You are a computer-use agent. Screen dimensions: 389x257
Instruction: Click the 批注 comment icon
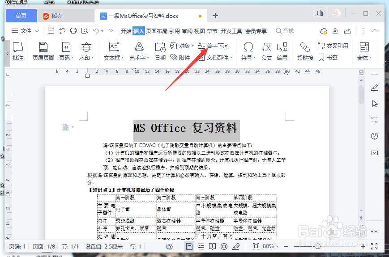[18, 47]
